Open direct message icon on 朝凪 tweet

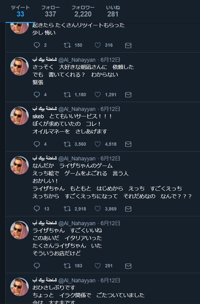pyautogui.click(x=128, y=95)
